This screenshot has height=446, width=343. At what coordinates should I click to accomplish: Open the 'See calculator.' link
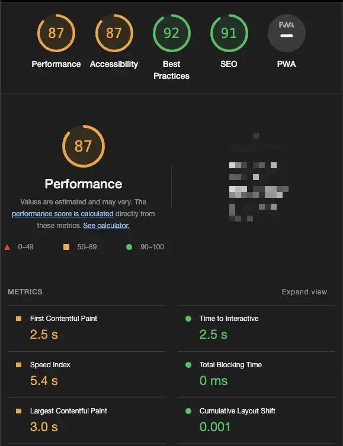click(107, 226)
